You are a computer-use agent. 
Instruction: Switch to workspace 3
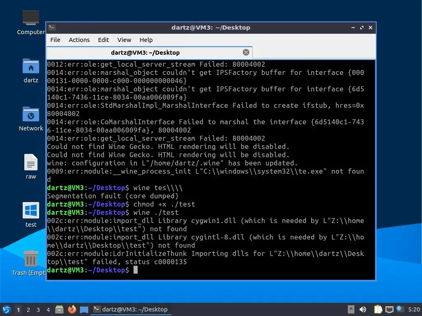(x=38, y=310)
